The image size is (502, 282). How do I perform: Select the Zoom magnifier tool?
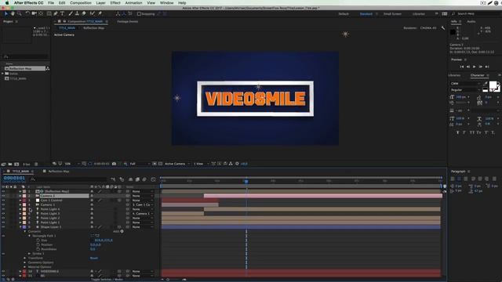[20, 14]
